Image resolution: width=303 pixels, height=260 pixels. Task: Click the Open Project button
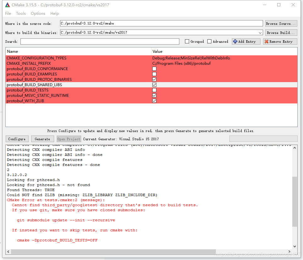pos(69,139)
